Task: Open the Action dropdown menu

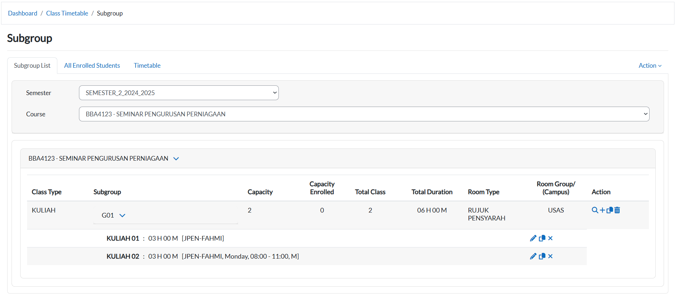Action: tap(650, 66)
